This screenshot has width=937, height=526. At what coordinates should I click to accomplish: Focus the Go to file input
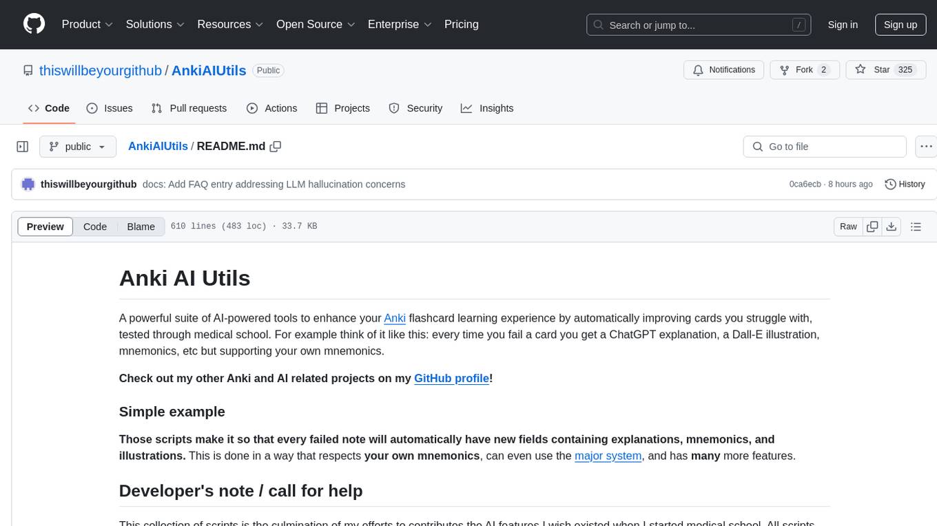tap(825, 147)
